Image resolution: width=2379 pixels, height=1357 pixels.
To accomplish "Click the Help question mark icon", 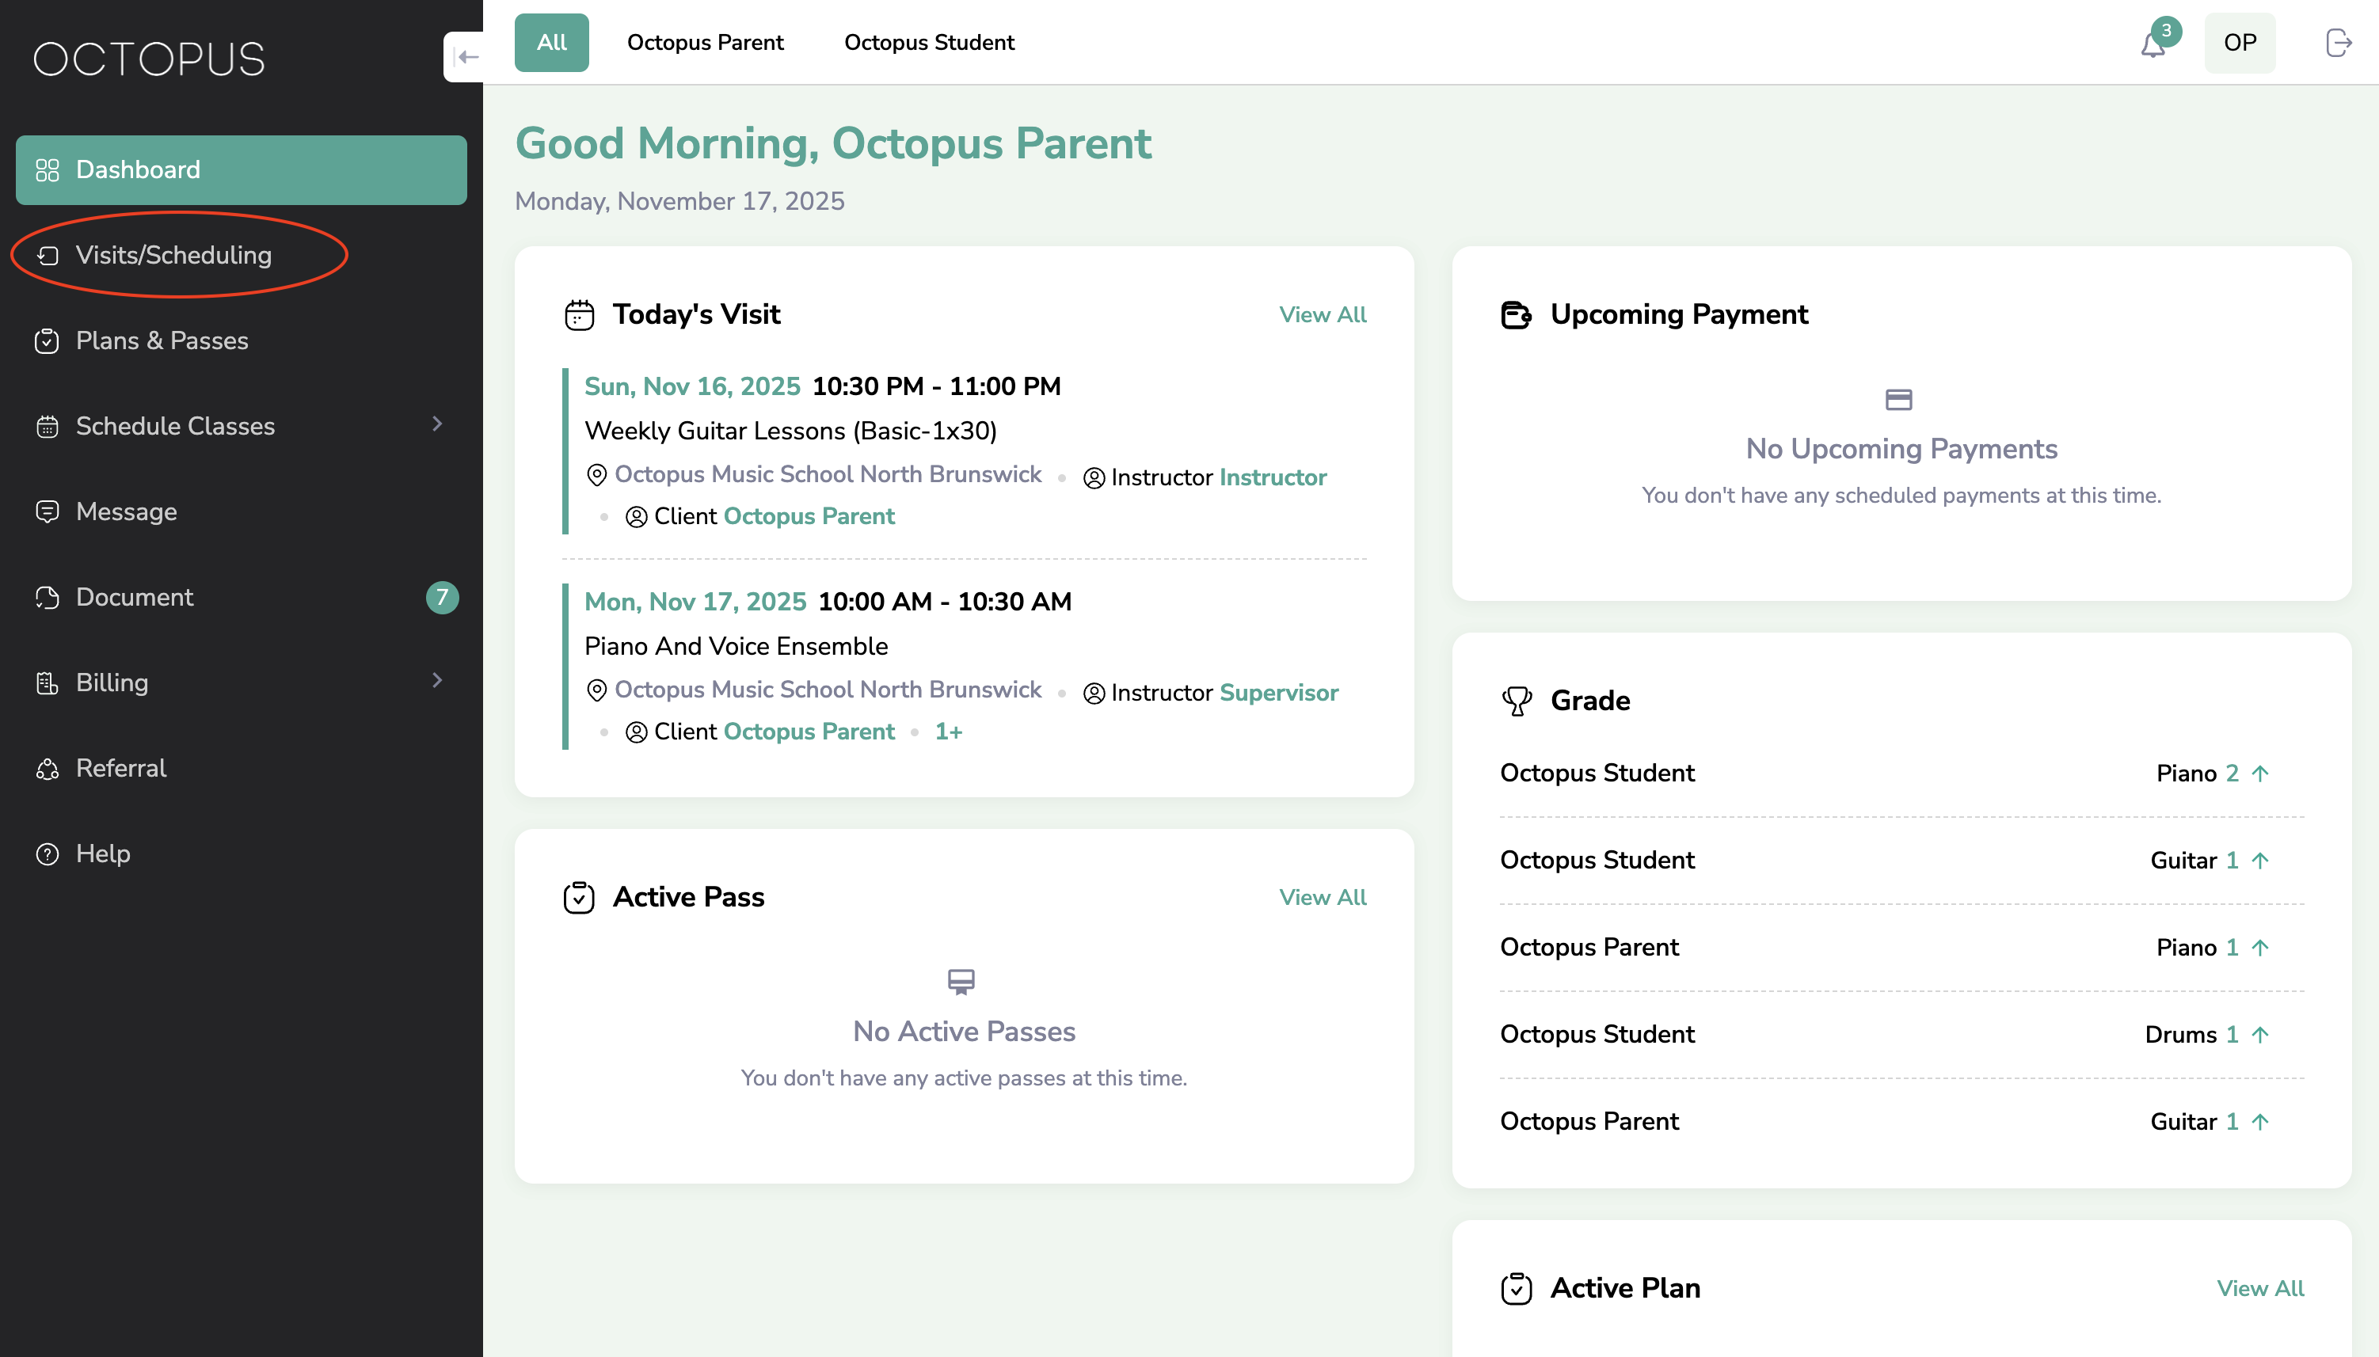I will (47, 853).
